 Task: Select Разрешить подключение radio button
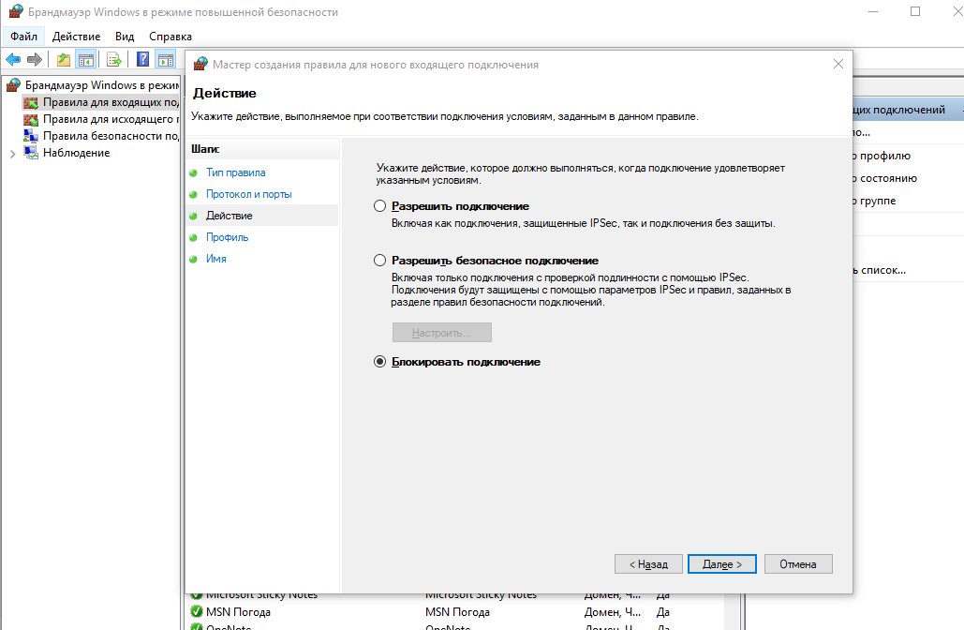(x=380, y=206)
